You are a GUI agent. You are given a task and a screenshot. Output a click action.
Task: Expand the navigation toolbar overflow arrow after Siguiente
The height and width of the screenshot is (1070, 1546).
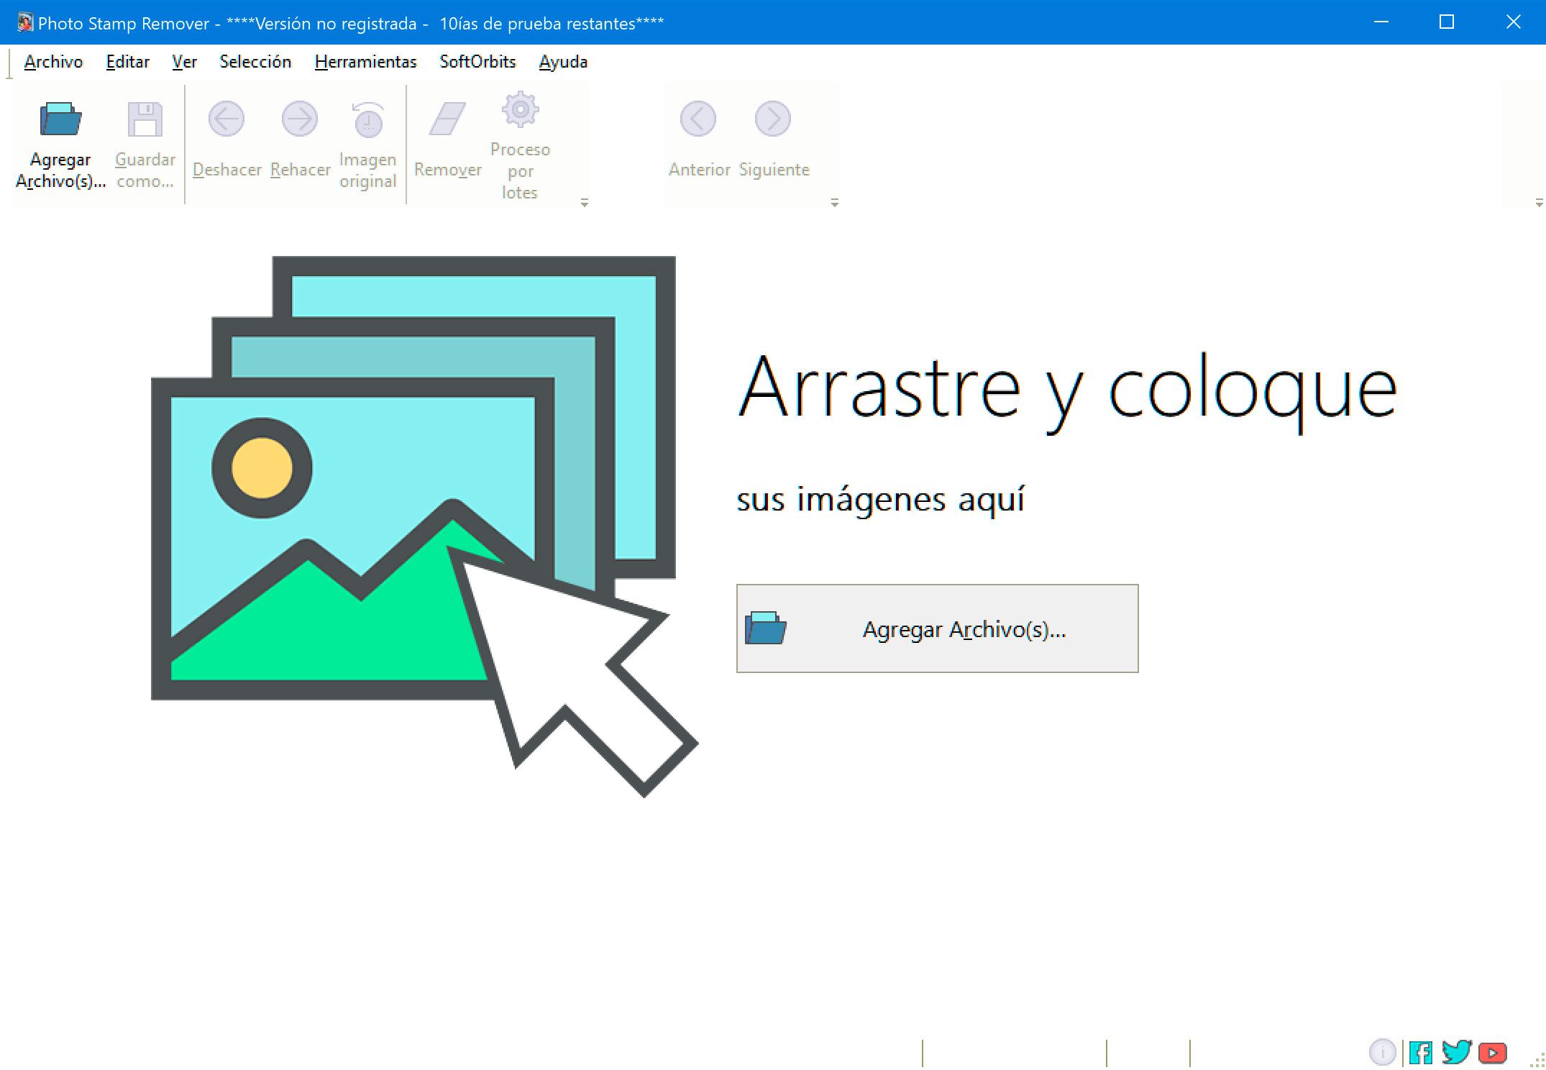click(x=835, y=203)
